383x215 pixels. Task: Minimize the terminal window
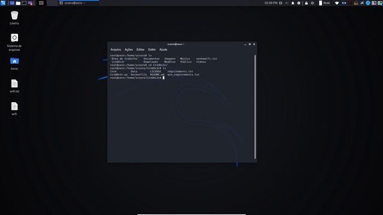tap(245, 44)
